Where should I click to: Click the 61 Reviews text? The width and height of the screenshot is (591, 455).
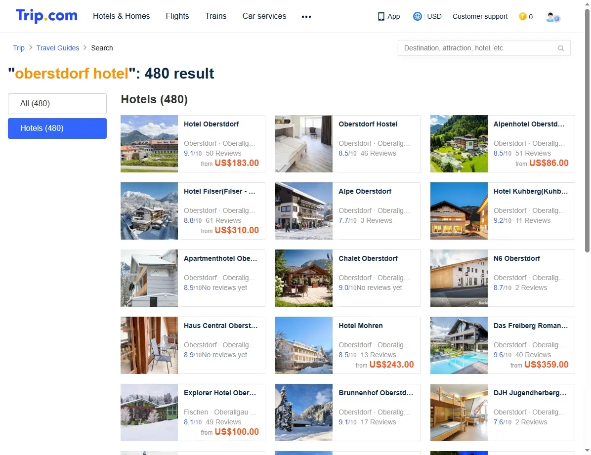[223, 220]
